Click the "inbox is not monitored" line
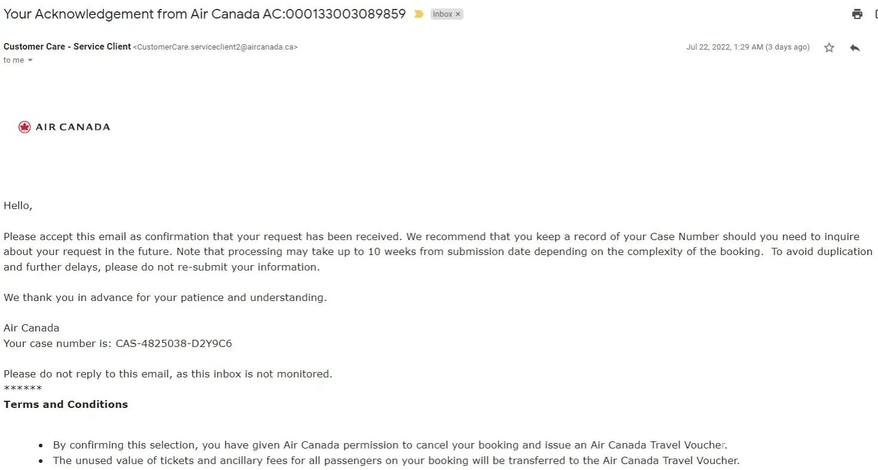Viewport: 878px width, 470px height. coord(168,374)
